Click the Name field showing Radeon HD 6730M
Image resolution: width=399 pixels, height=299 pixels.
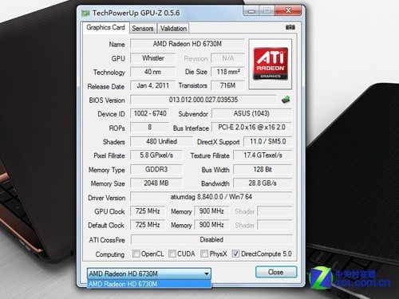click(x=188, y=44)
